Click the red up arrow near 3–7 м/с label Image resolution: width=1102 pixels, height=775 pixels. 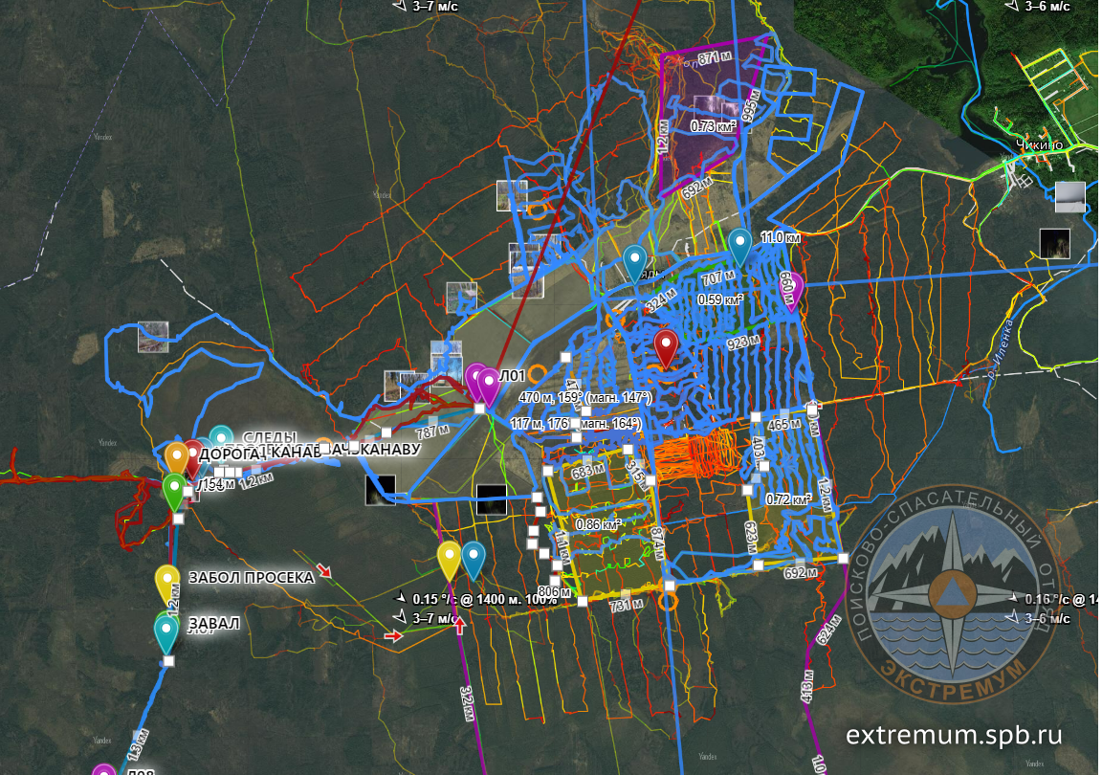coord(460,626)
